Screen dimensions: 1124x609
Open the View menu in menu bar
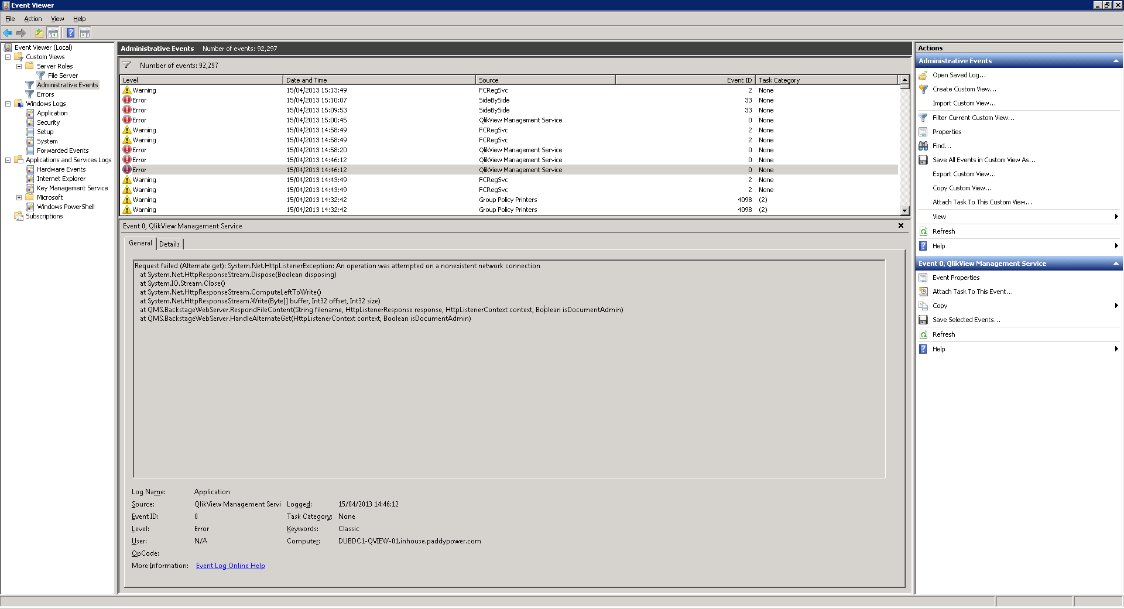pos(57,19)
